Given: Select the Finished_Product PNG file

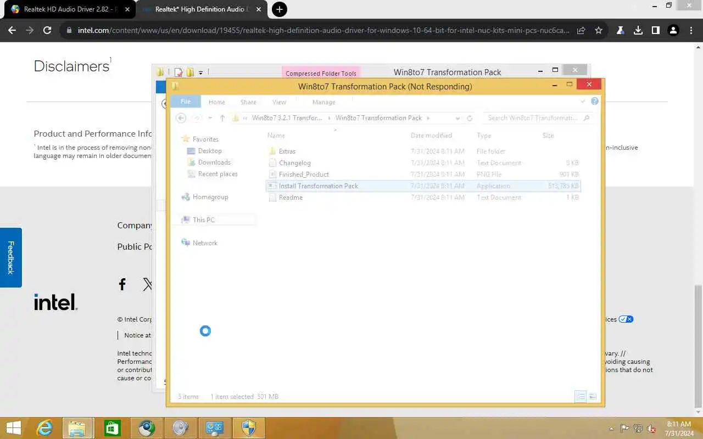Looking at the screenshot, I should 423,175.
